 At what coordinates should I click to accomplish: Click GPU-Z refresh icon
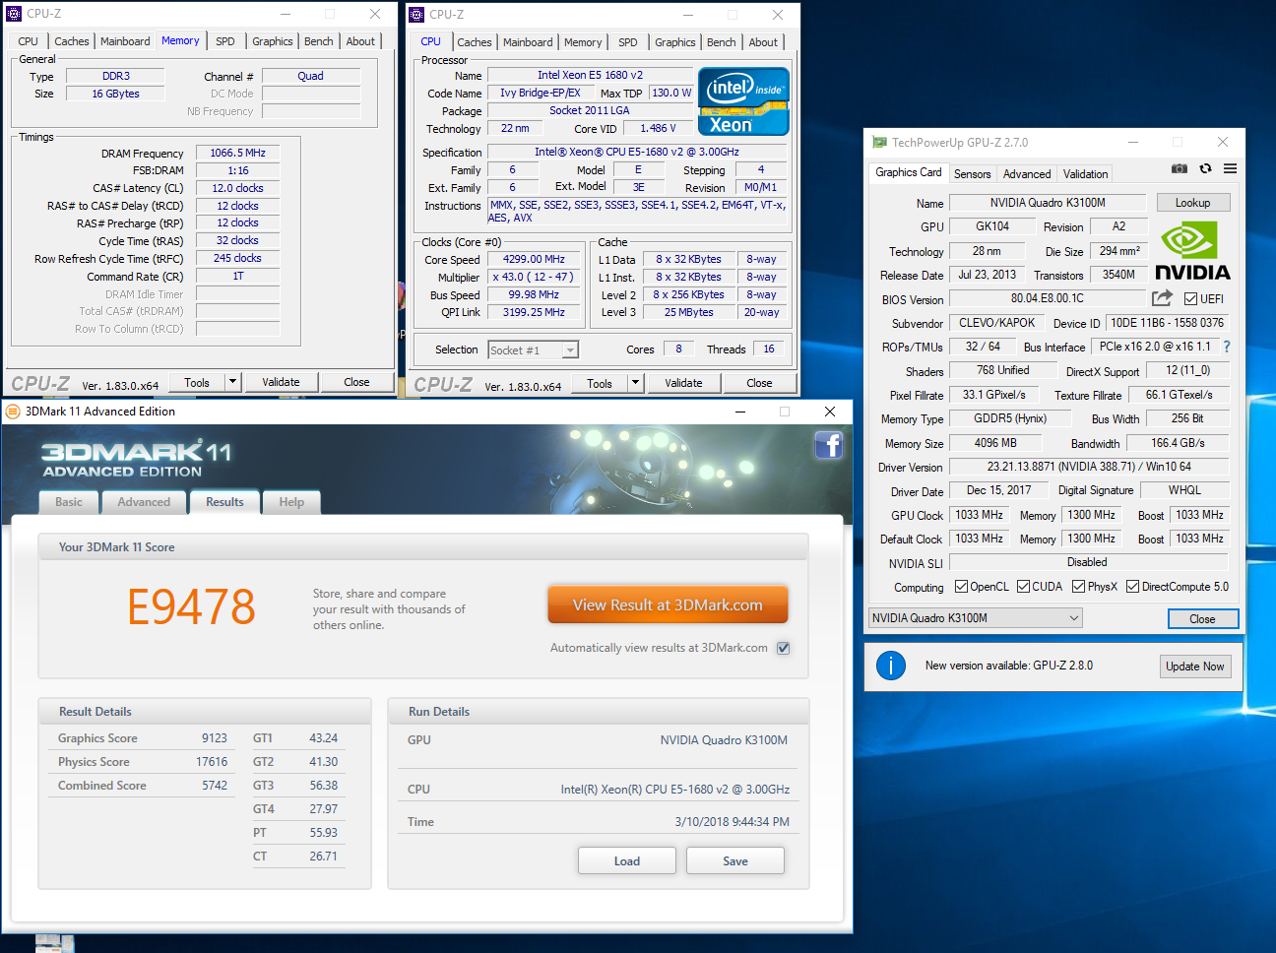click(x=1205, y=169)
